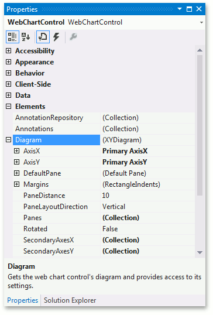Show Properties view icon
Image resolution: width=213 pixels, height=315 pixels.
pos(43,37)
